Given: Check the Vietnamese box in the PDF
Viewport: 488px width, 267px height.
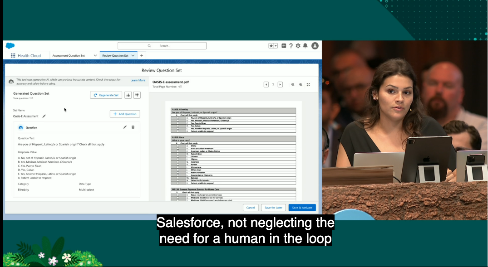Looking at the screenshot, I should 178,167.
